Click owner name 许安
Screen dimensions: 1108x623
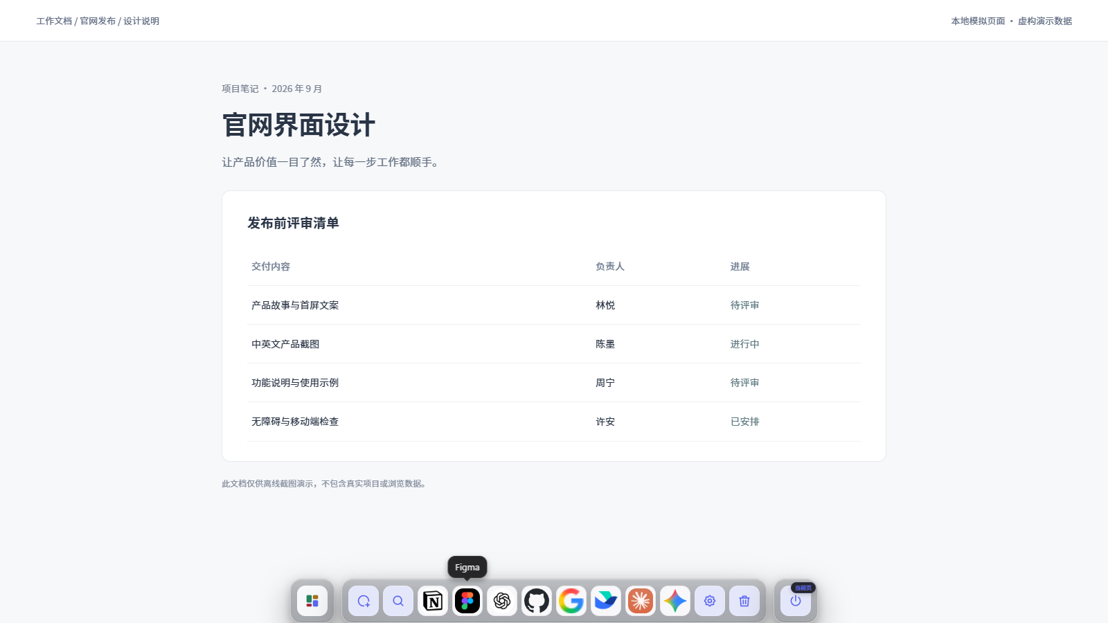(x=605, y=422)
